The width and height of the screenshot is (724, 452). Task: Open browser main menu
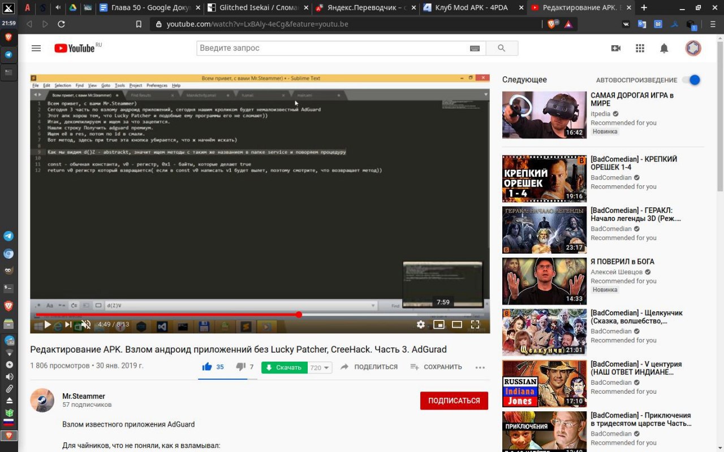coord(712,24)
